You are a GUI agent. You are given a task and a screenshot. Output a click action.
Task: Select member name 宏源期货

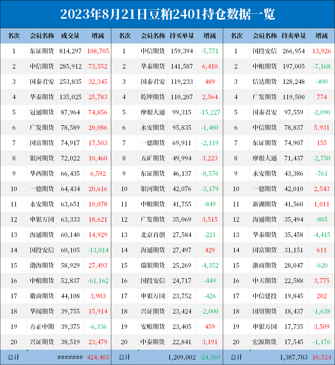click(265, 342)
